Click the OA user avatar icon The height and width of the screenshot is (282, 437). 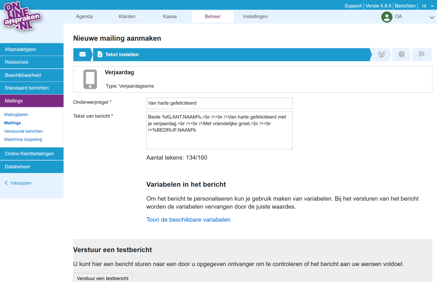click(387, 17)
